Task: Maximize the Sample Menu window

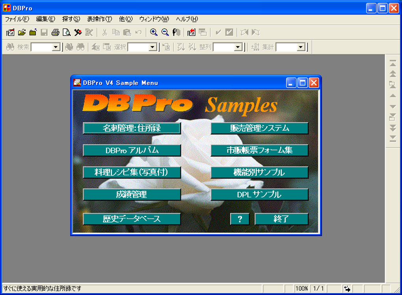Action: point(303,83)
